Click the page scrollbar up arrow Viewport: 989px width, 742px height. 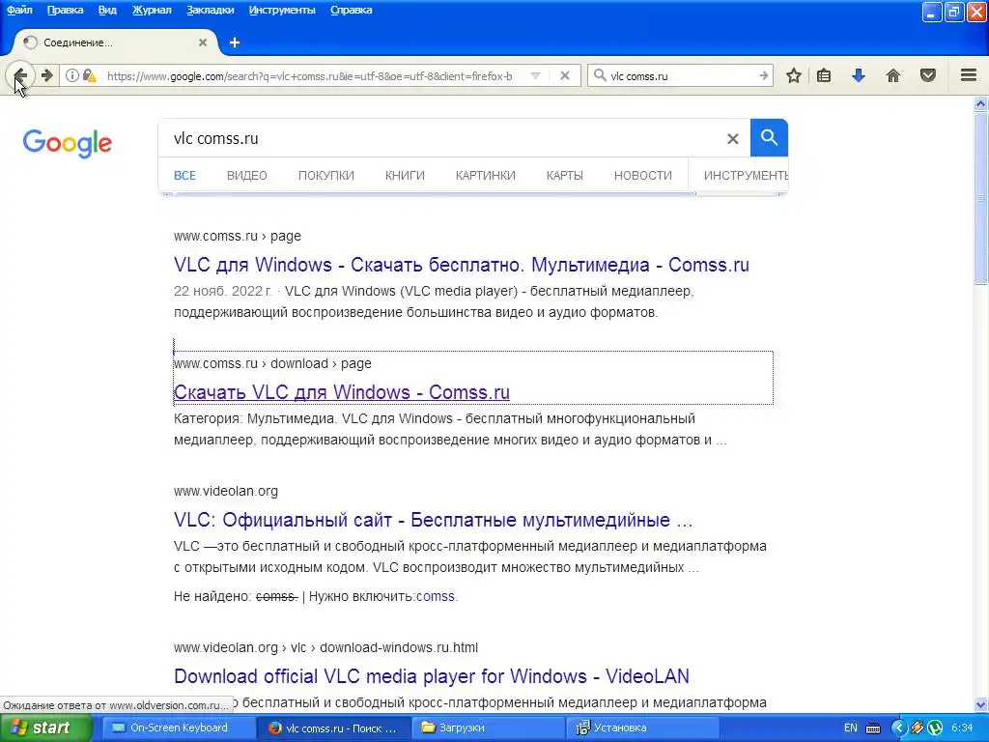[981, 104]
